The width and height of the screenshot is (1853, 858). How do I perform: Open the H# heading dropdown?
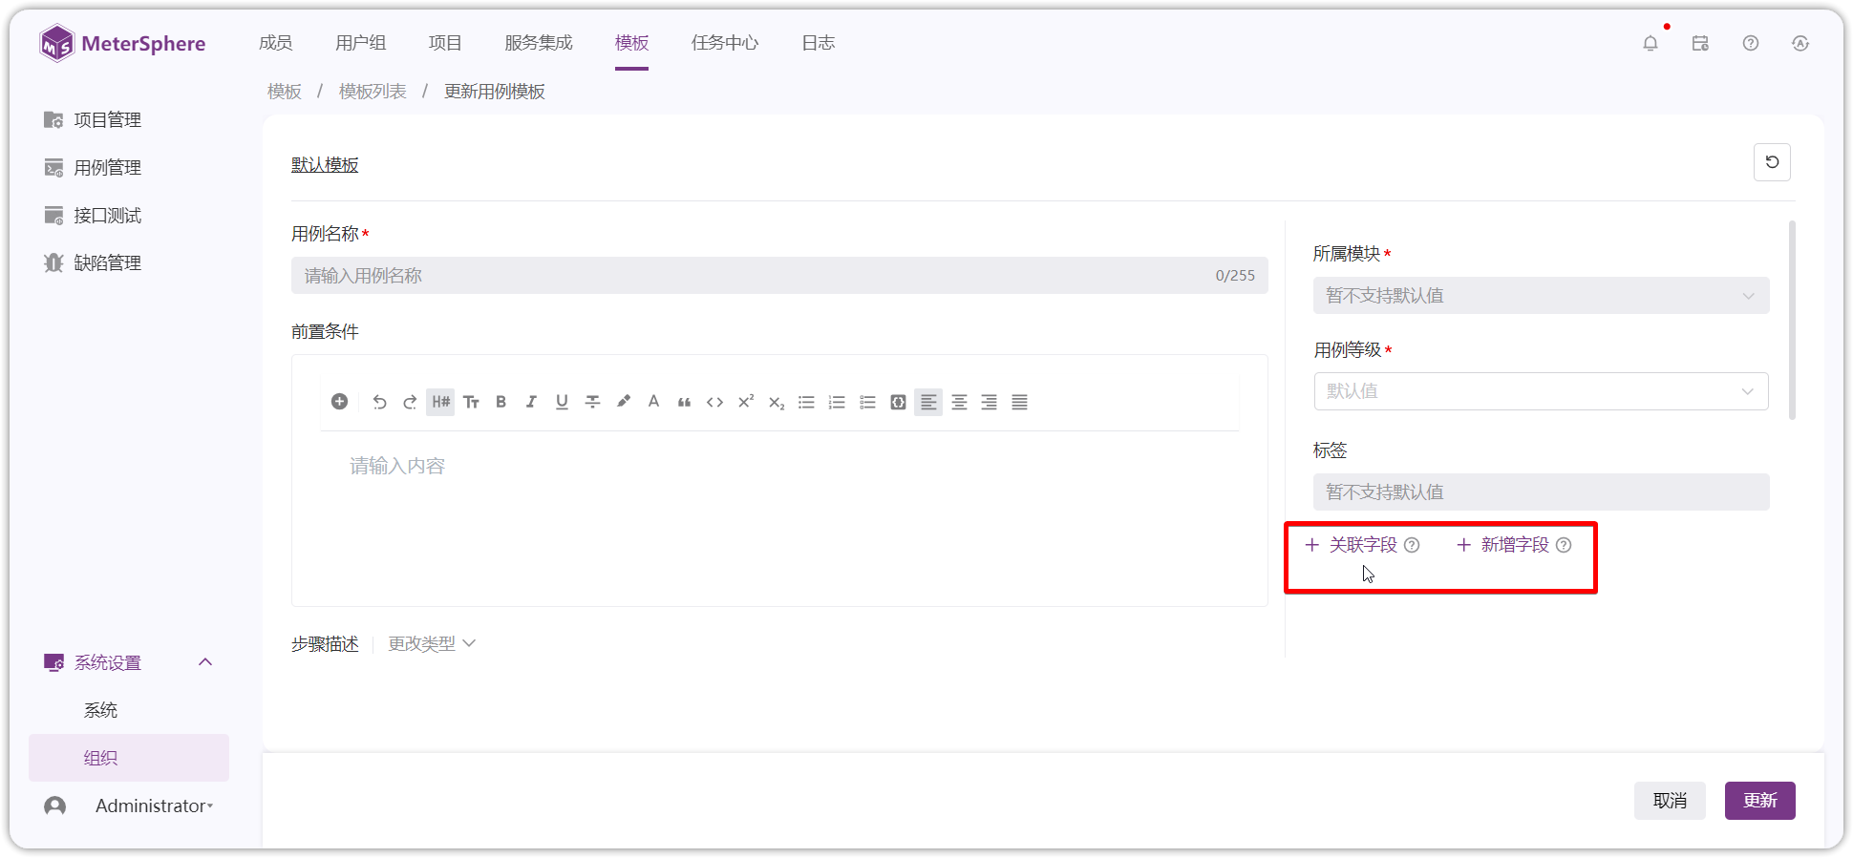pyautogui.click(x=440, y=402)
